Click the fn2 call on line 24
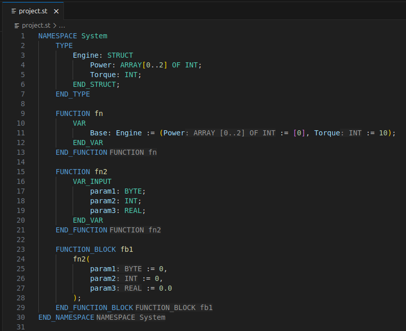Viewport: 406px width, 331px height. click(79, 259)
